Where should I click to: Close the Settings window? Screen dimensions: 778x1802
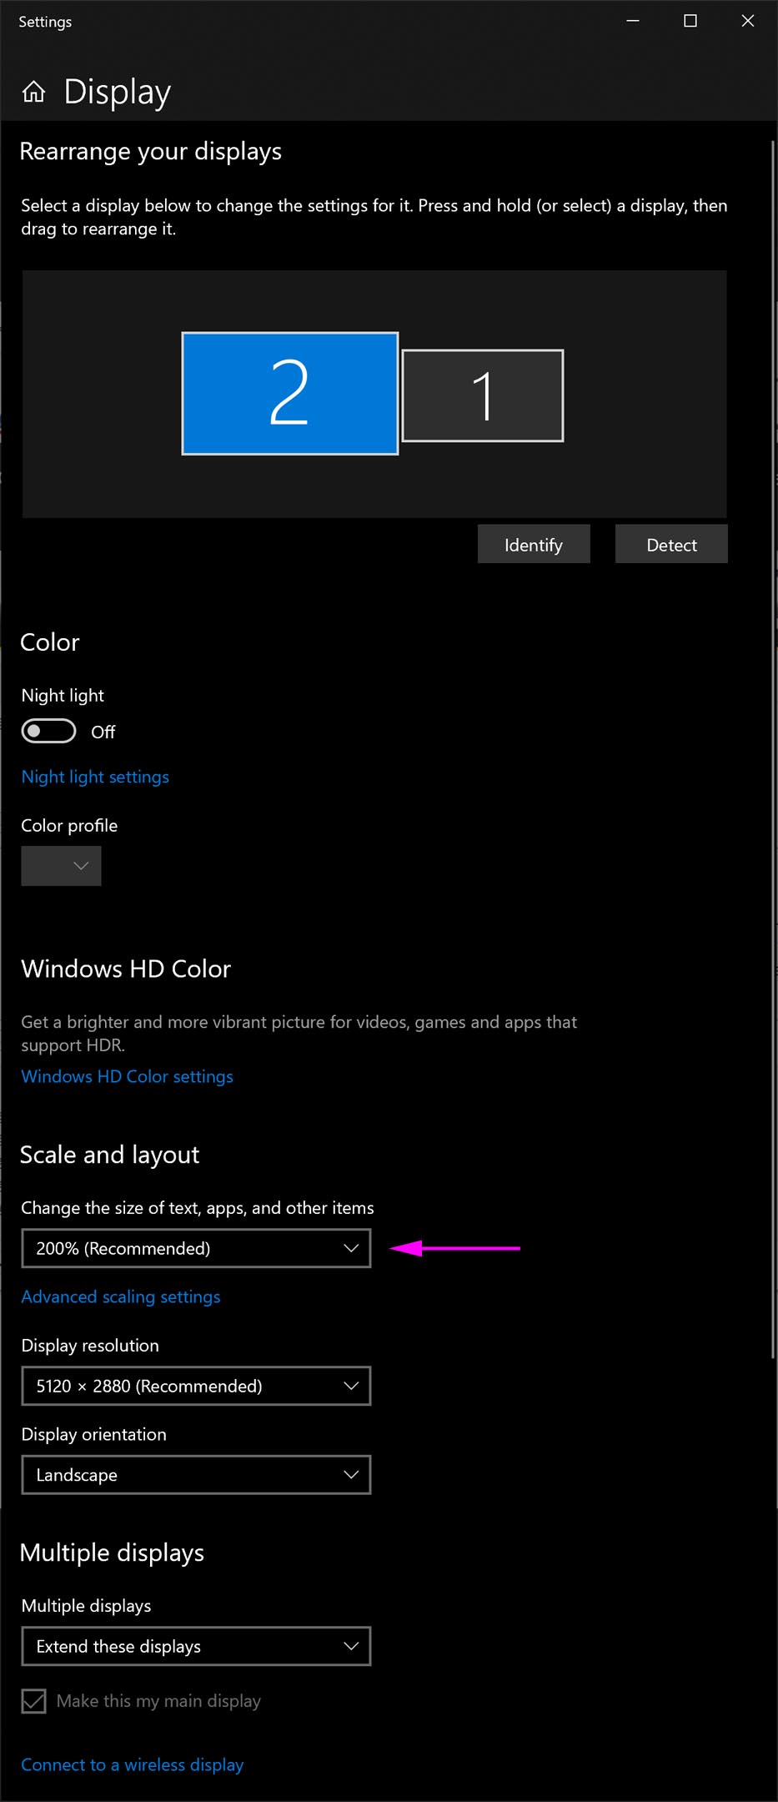748,21
